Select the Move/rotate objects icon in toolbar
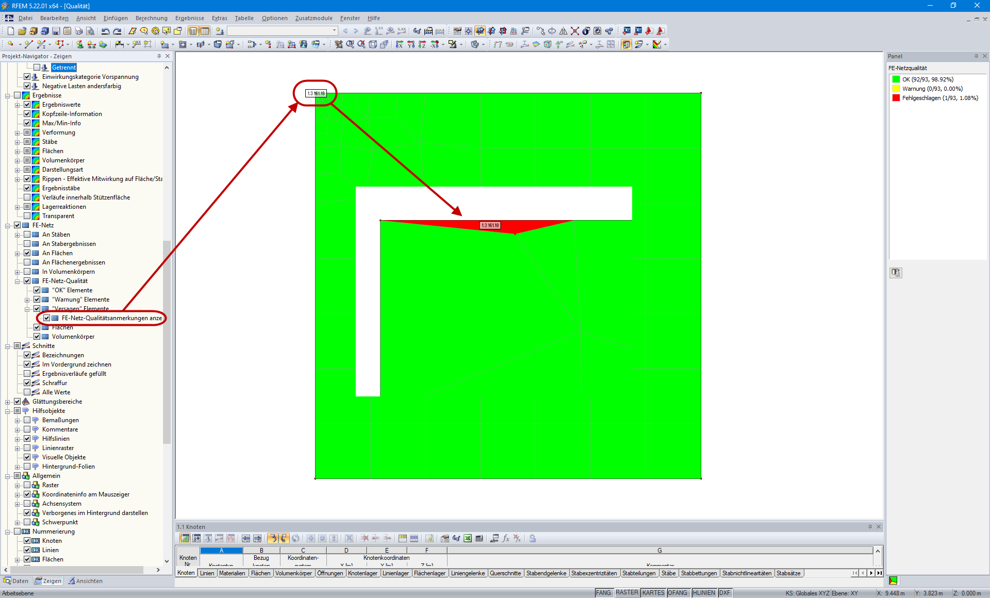 [540, 31]
